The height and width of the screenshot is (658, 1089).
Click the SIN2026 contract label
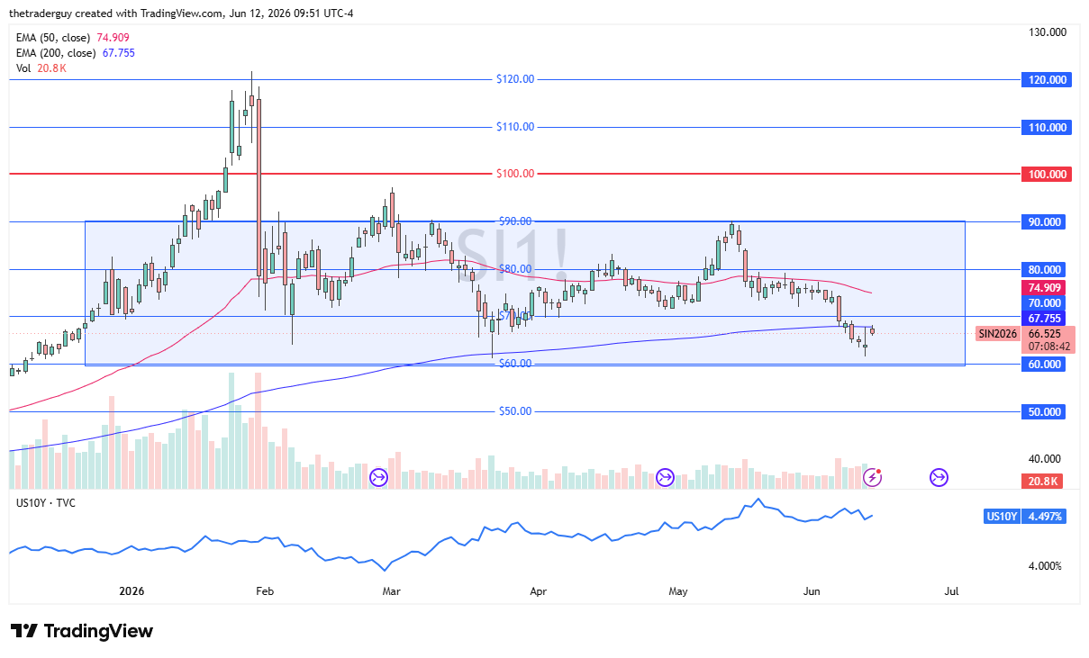998,334
